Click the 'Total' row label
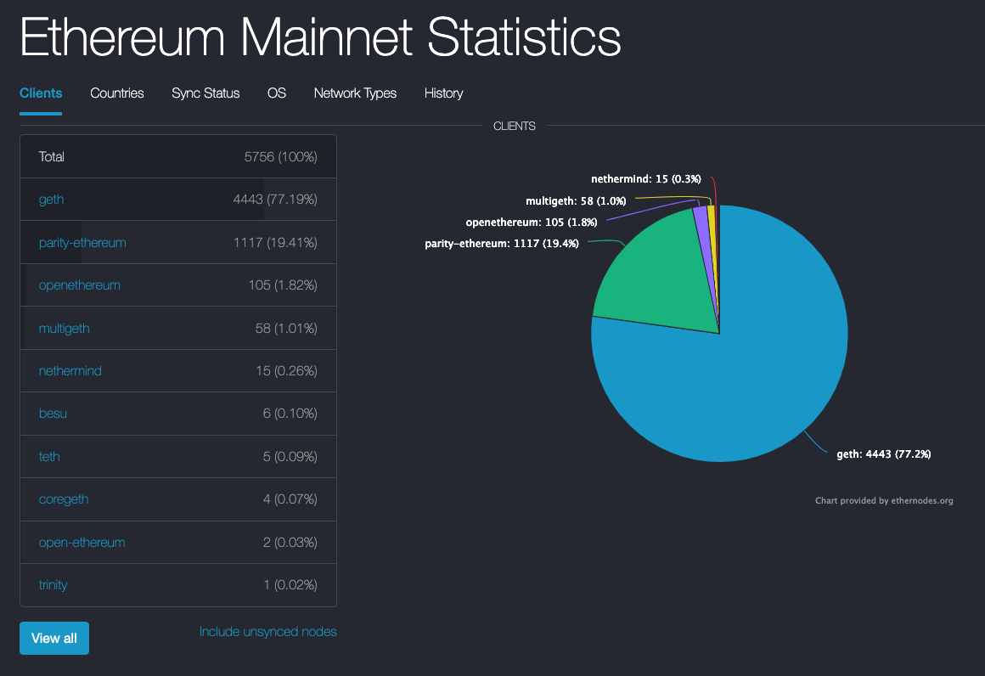985x676 pixels. tap(52, 156)
